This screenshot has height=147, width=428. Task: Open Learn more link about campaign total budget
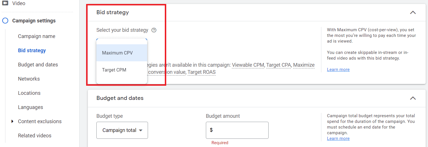pyautogui.click(x=338, y=138)
